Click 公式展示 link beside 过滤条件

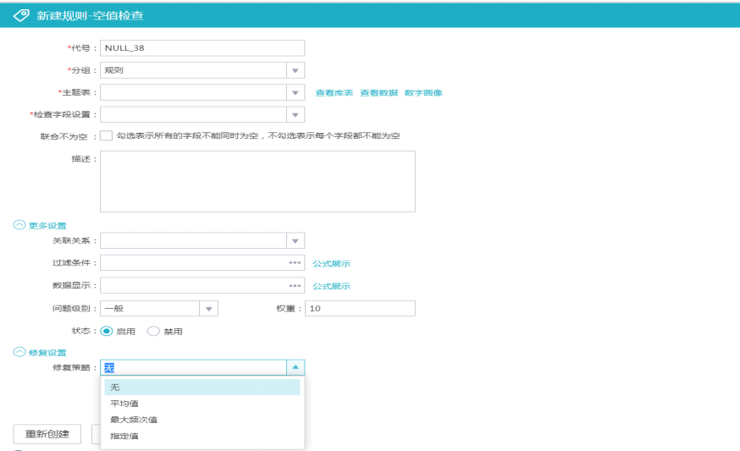click(331, 263)
